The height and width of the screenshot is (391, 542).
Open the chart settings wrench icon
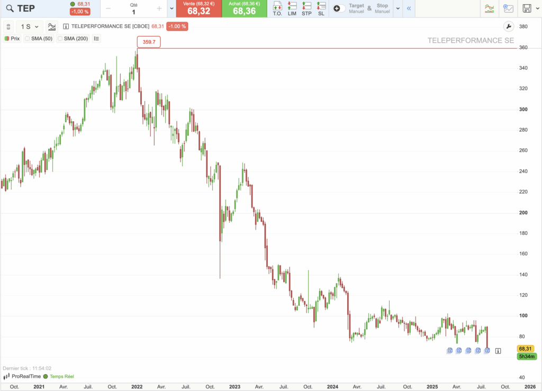(509, 25)
